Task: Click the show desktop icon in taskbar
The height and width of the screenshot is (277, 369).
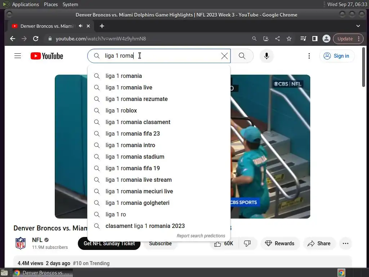Action: click(4, 273)
